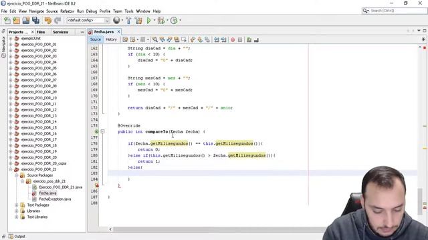Click the Build Project hammer icon
Image resolution: width=428 pixels, height=240 pixels.
pos(128,21)
